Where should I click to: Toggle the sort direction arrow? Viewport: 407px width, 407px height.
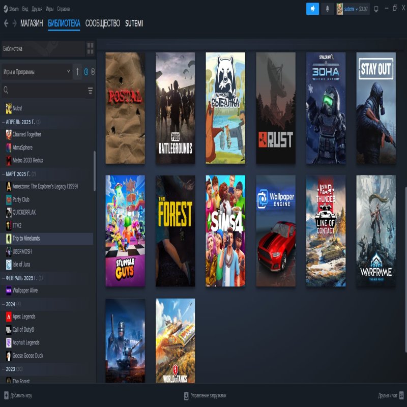(x=77, y=72)
